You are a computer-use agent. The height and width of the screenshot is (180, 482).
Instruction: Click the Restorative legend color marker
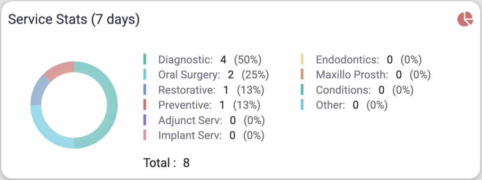pyautogui.click(x=145, y=90)
